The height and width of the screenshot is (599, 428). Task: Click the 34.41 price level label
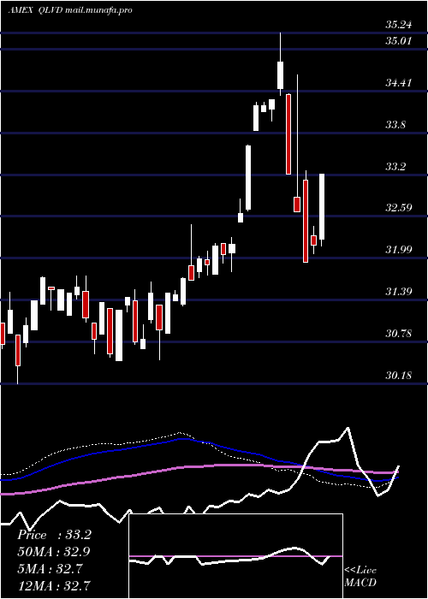click(399, 82)
